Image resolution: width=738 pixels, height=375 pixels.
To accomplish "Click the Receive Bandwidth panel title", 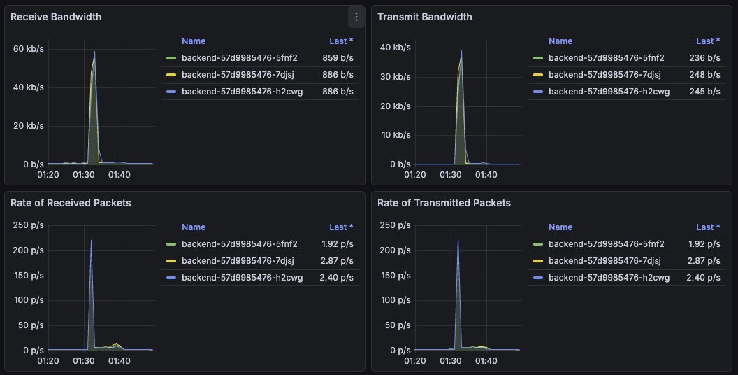I will click(x=56, y=17).
